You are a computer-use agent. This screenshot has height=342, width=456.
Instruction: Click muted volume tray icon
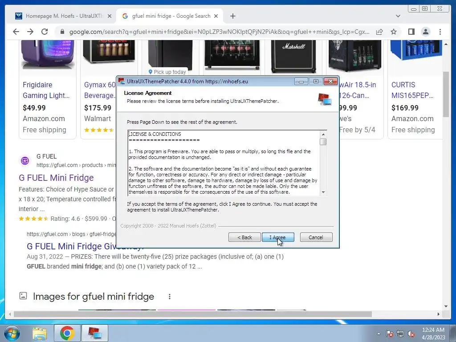pyautogui.click(x=411, y=334)
